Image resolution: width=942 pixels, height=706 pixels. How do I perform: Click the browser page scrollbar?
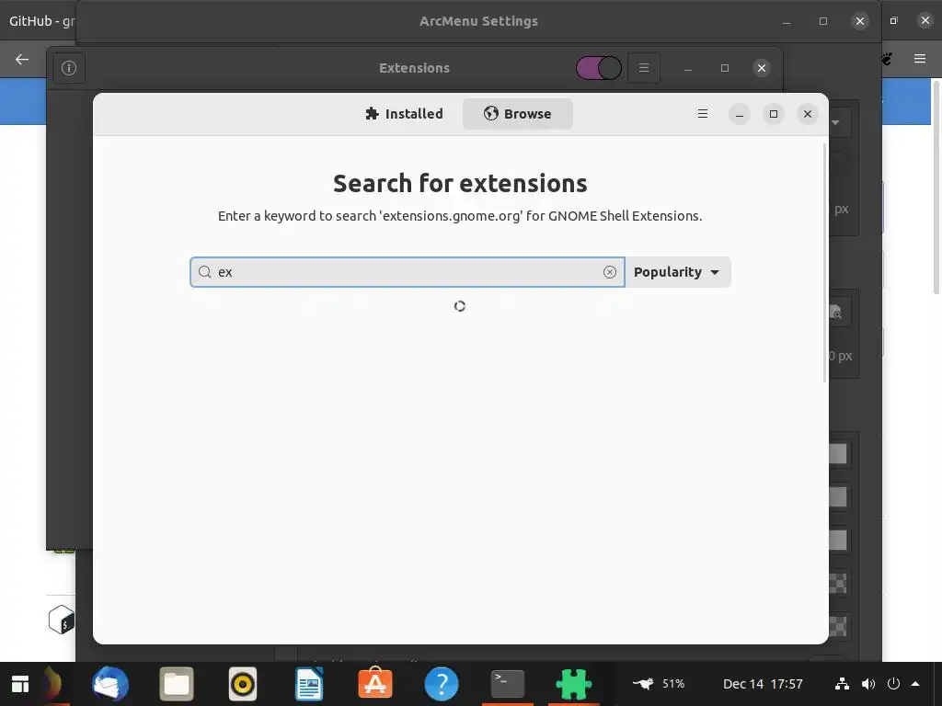tap(936, 188)
